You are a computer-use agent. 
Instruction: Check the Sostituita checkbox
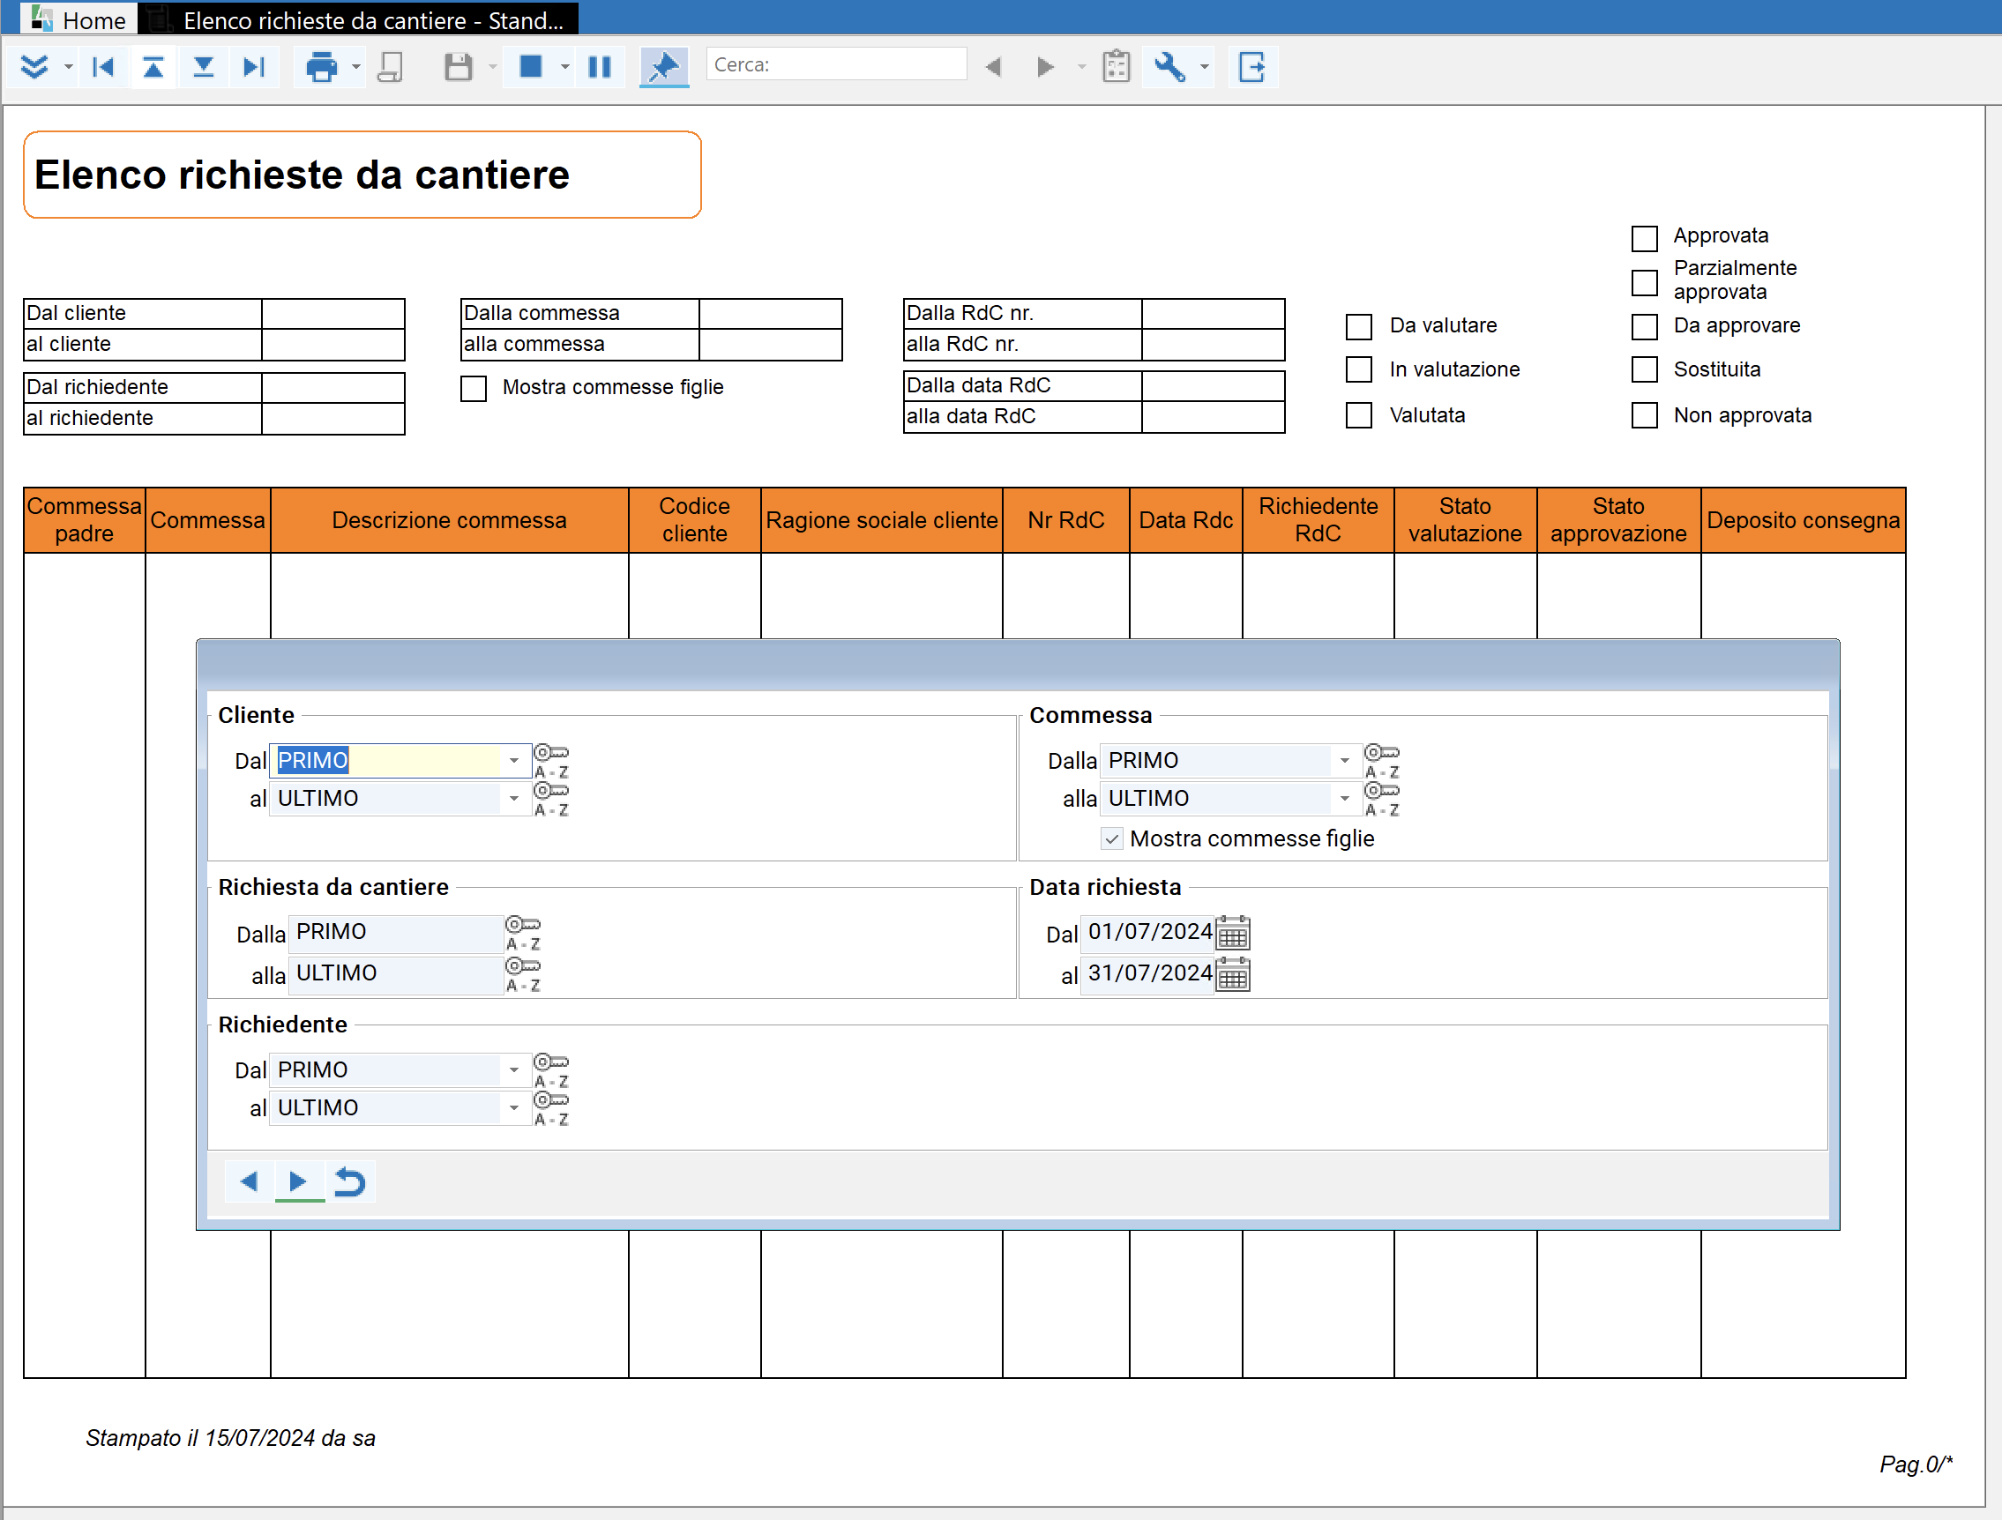pyautogui.click(x=1644, y=369)
